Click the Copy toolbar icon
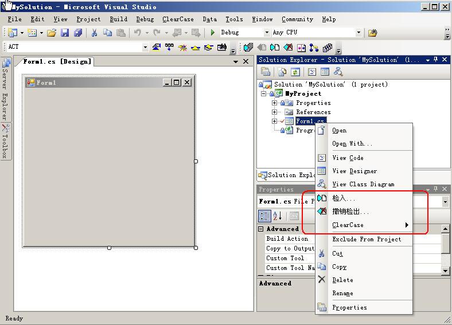The height and width of the screenshot is (325, 452). 107,33
